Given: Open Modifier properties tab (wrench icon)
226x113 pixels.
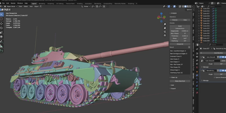Looking at the screenshot, I should click(197, 75).
